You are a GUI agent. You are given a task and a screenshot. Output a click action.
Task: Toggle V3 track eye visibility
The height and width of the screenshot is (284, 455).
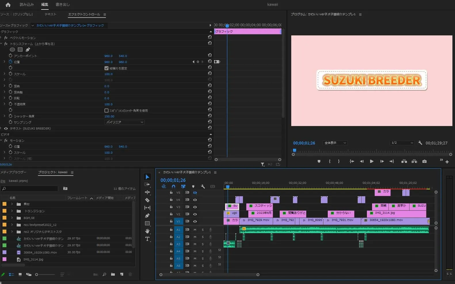[x=195, y=207]
